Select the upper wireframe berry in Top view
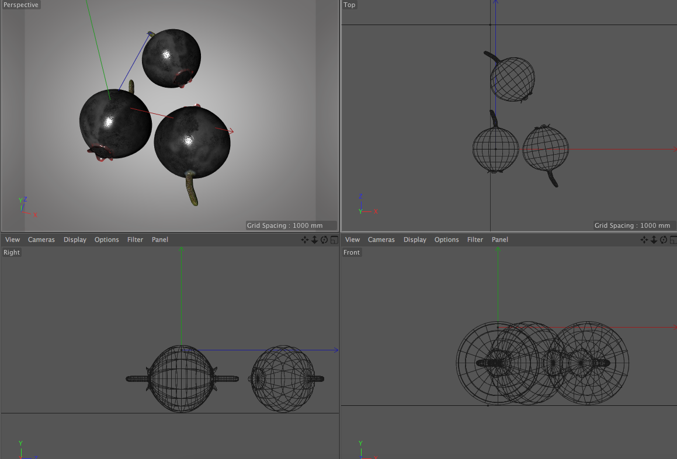Screen dimensions: 677x459 [512, 79]
